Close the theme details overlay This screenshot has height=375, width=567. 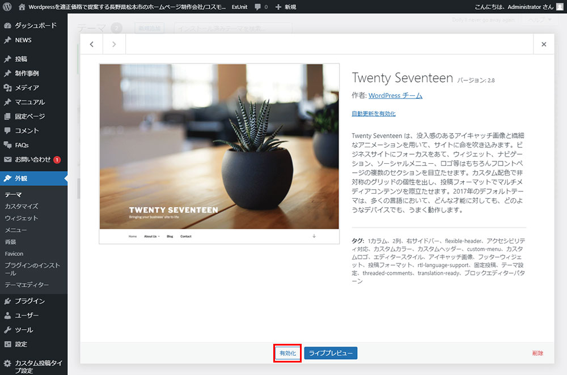click(x=544, y=44)
